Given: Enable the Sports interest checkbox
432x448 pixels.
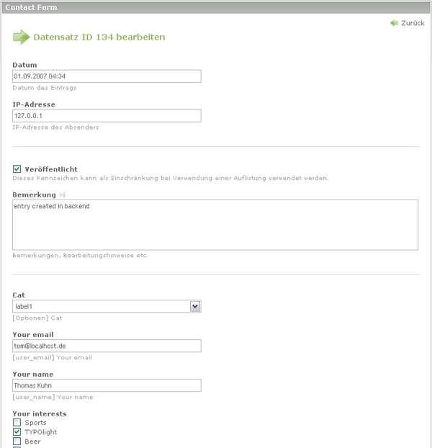Looking at the screenshot, I should [17, 423].
